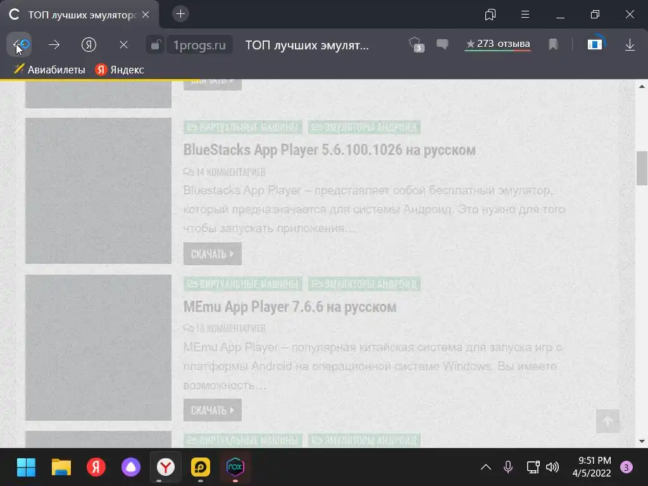648x486 pixels.
Task: Switch to Yandex Browser taskbar icon
Action: tap(165, 468)
